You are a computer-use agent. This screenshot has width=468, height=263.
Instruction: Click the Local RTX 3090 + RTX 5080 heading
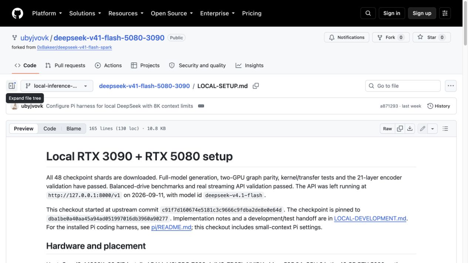pyautogui.click(x=139, y=156)
